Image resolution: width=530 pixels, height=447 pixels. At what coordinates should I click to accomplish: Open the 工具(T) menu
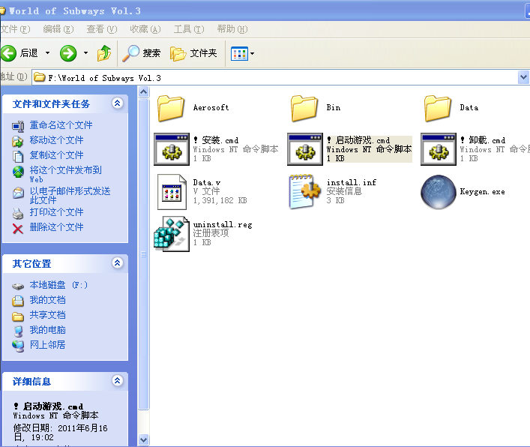[x=187, y=29]
